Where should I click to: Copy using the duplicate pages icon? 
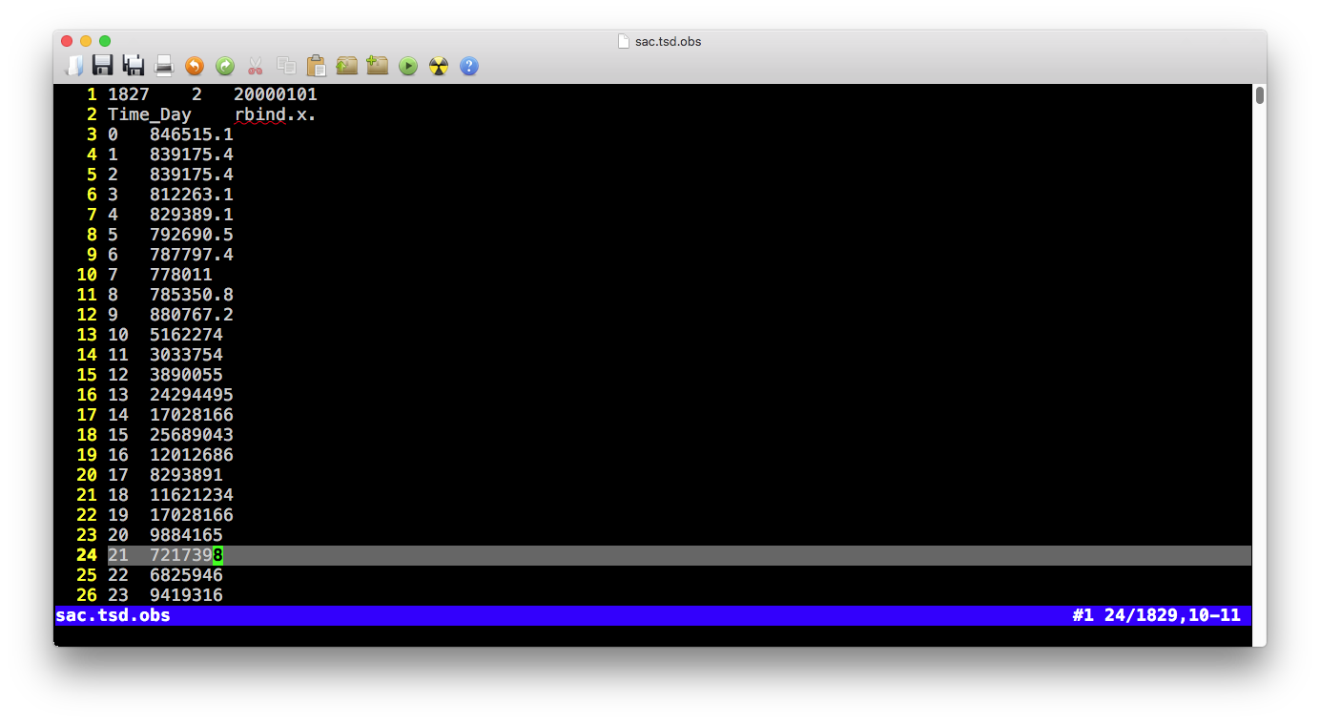(x=285, y=66)
